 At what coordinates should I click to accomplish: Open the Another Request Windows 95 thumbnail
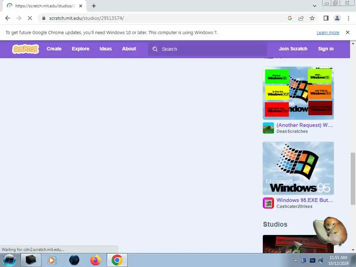pyautogui.click(x=298, y=93)
